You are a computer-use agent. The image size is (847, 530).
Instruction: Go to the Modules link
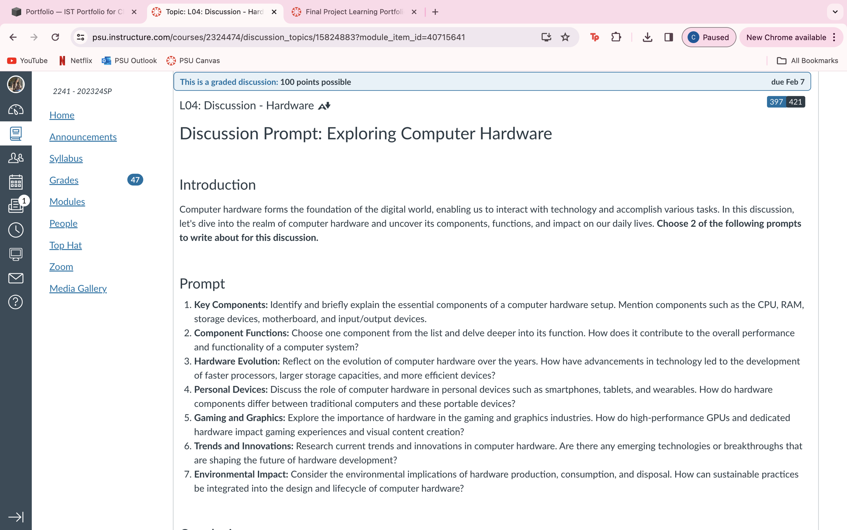[67, 202]
